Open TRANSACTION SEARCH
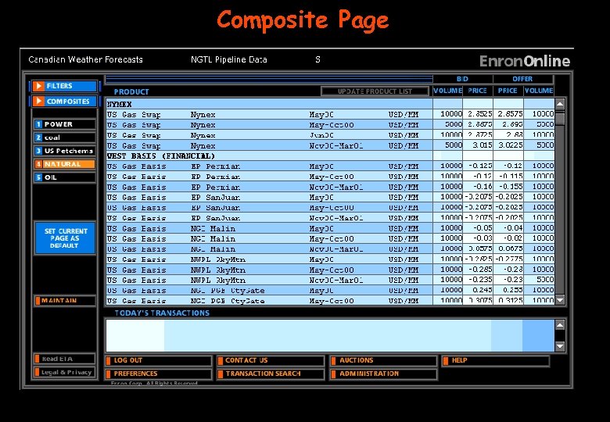610x422 pixels. [271, 374]
